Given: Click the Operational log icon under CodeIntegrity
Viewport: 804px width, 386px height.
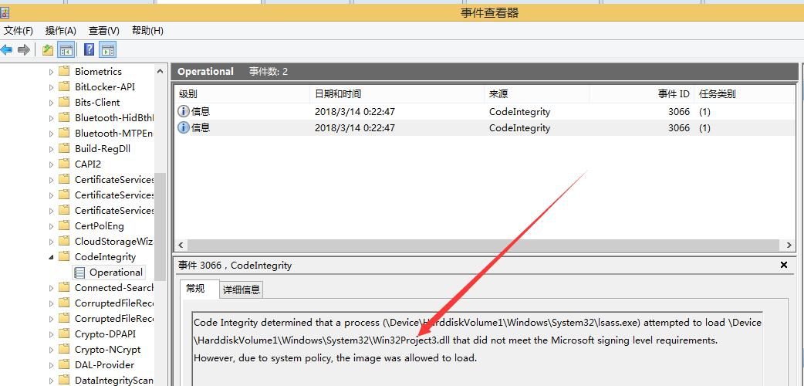Looking at the screenshot, I should [x=79, y=273].
